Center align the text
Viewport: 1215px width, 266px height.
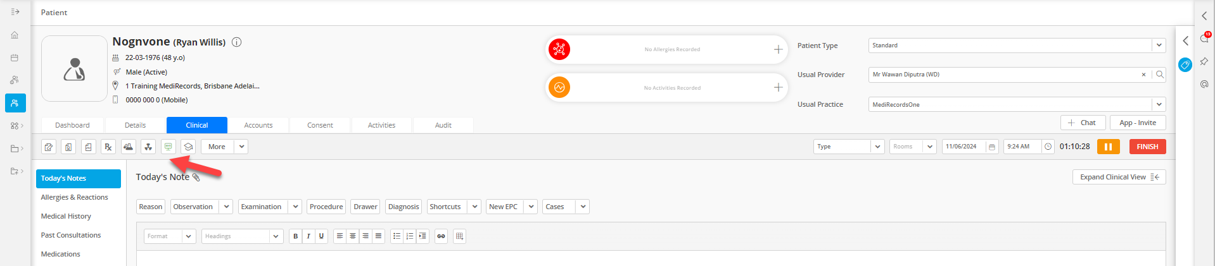(353, 236)
